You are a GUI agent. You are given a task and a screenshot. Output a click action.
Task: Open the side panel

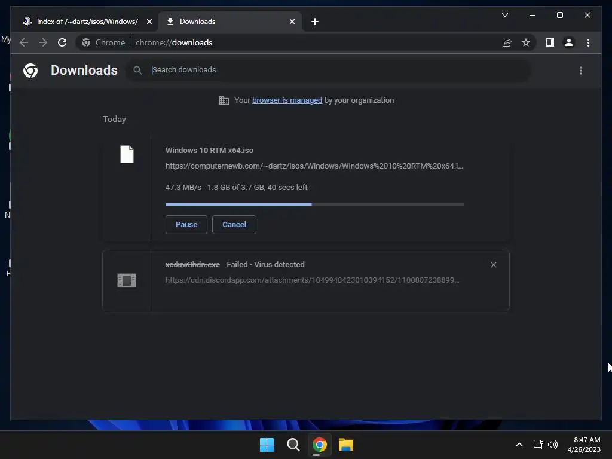(550, 42)
